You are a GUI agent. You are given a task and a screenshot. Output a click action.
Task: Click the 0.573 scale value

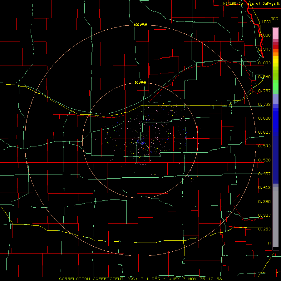[x=264, y=146]
